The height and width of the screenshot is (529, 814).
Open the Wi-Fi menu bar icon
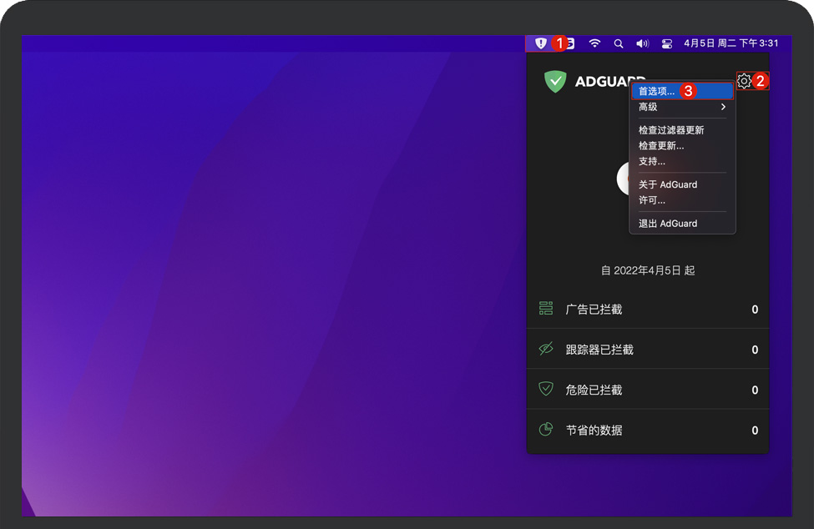[594, 43]
